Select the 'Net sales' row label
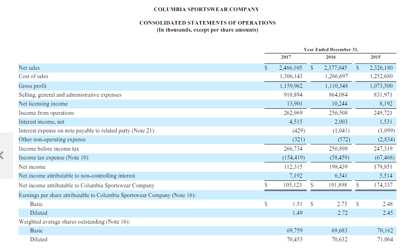 29,68
